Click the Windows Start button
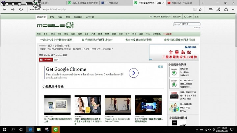This screenshot has height=133, width=237. pyautogui.click(x=4, y=129)
